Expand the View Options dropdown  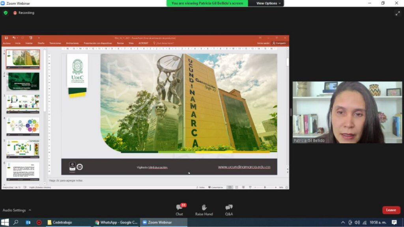pos(268,3)
